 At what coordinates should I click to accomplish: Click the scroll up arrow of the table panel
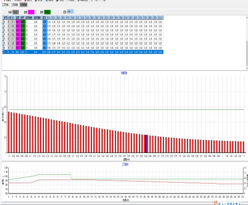coord(247,17)
